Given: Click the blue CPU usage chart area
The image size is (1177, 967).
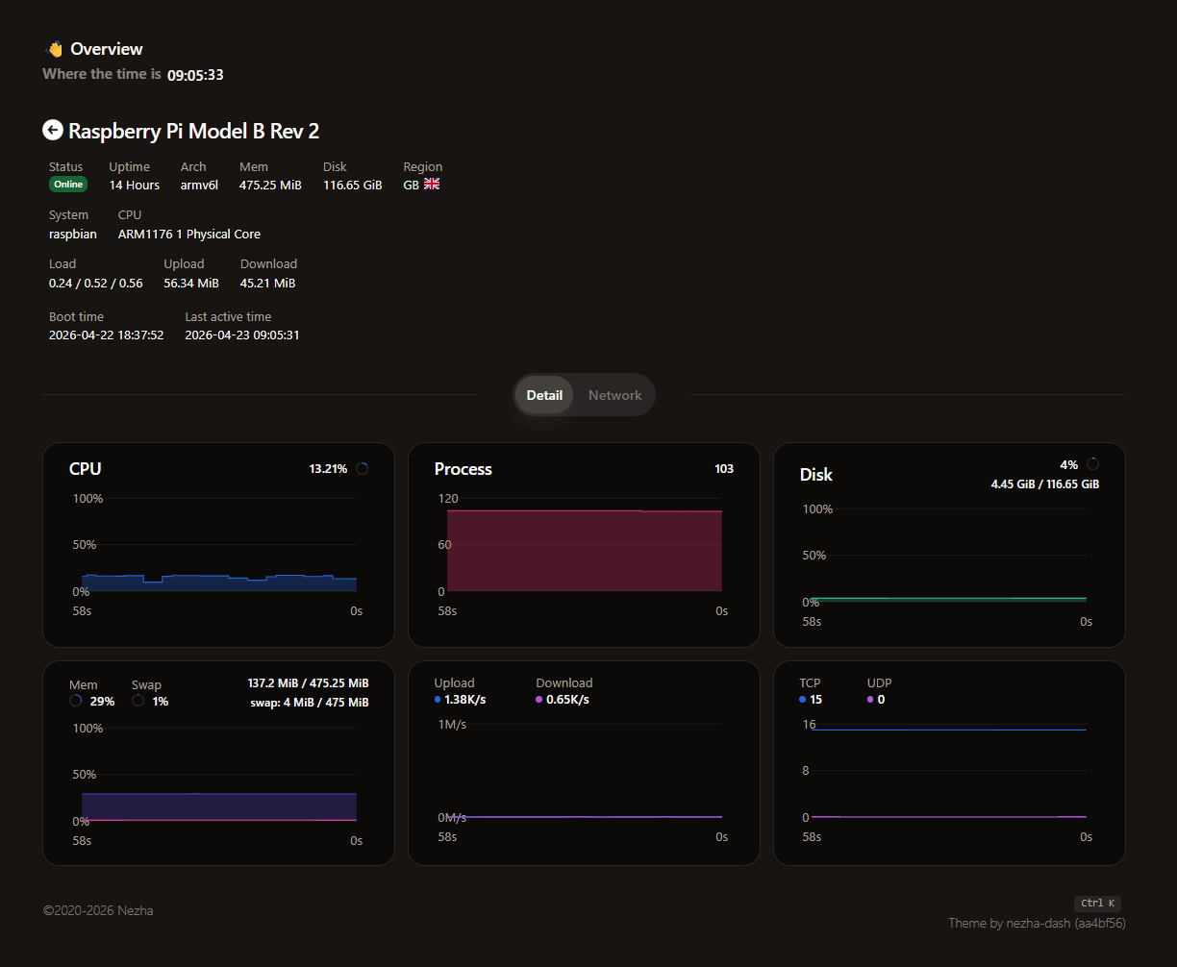Looking at the screenshot, I should pyautogui.click(x=219, y=583).
